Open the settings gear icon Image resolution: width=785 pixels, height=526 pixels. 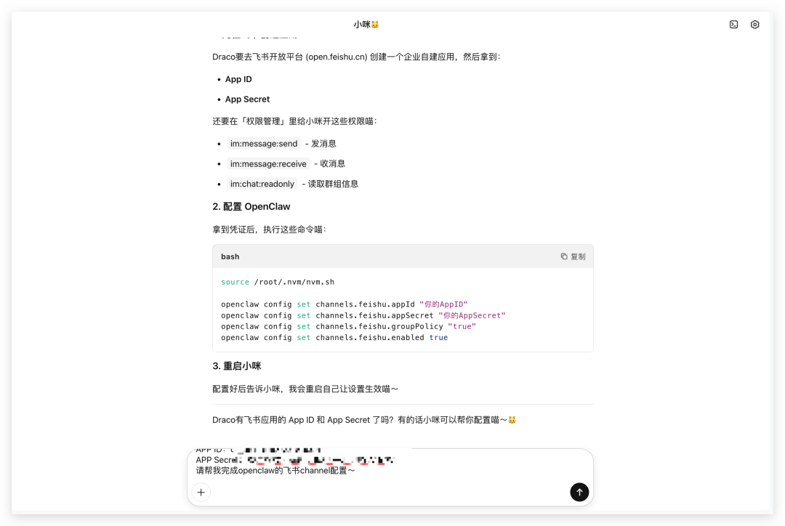[754, 25]
